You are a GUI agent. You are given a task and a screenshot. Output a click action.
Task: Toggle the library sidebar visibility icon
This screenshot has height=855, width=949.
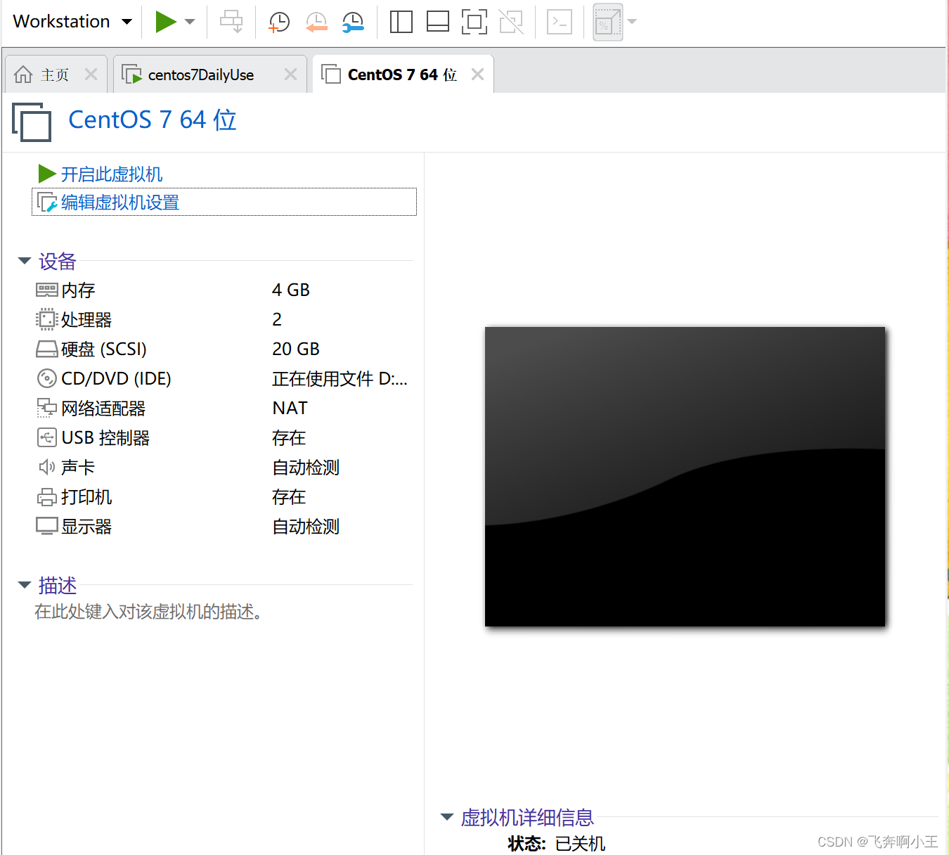(x=401, y=22)
